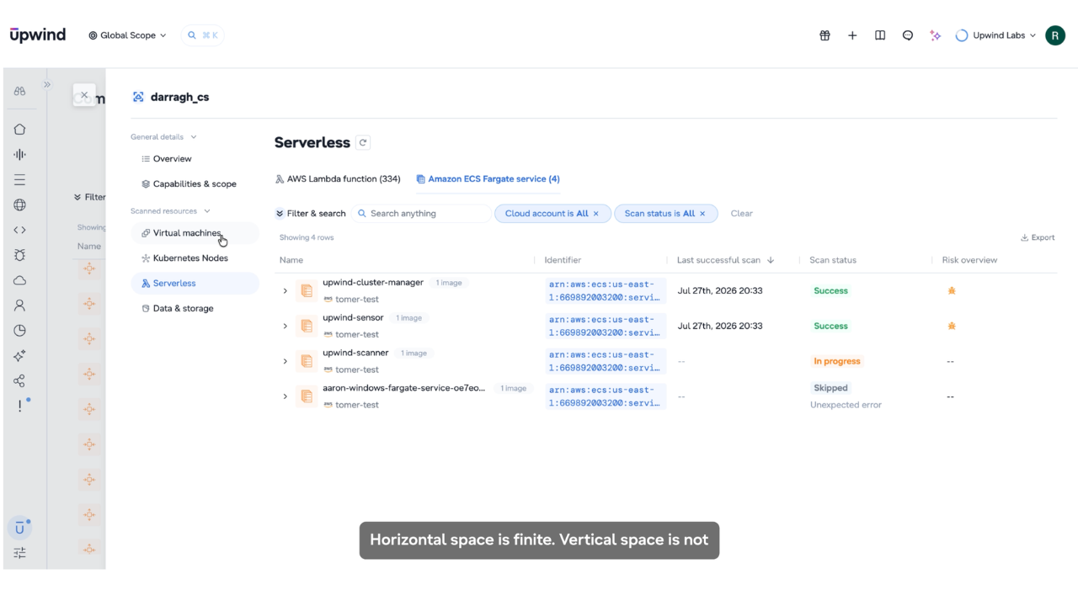This screenshot has height=606, width=1078.
Task: Open the Global Scope dropdown
Action: pyautogui.click(x=128, y=35)
